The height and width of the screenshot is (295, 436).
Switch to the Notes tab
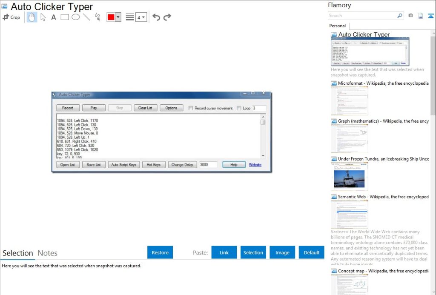click(x=47, y=253)
